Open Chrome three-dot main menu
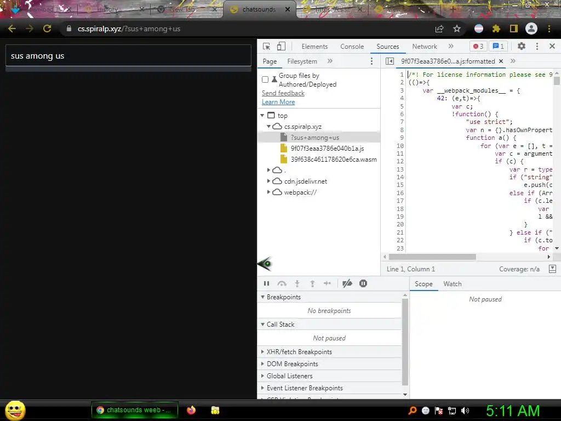The height and width of the screenshot is (421, 561). pos(549,29)
